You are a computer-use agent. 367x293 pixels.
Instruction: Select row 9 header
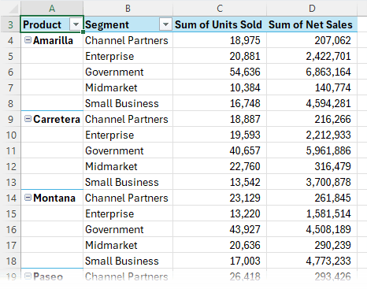pyautogui.click(x=10, y=119)
